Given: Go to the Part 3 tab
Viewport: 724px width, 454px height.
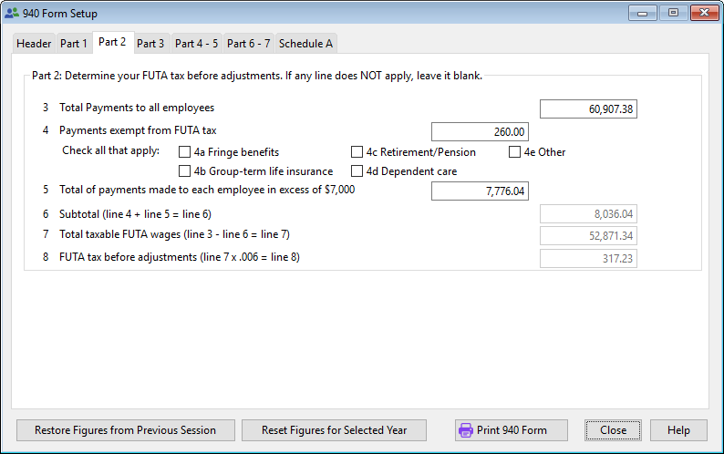Looking at the screenshot, I should coord(150,44).
